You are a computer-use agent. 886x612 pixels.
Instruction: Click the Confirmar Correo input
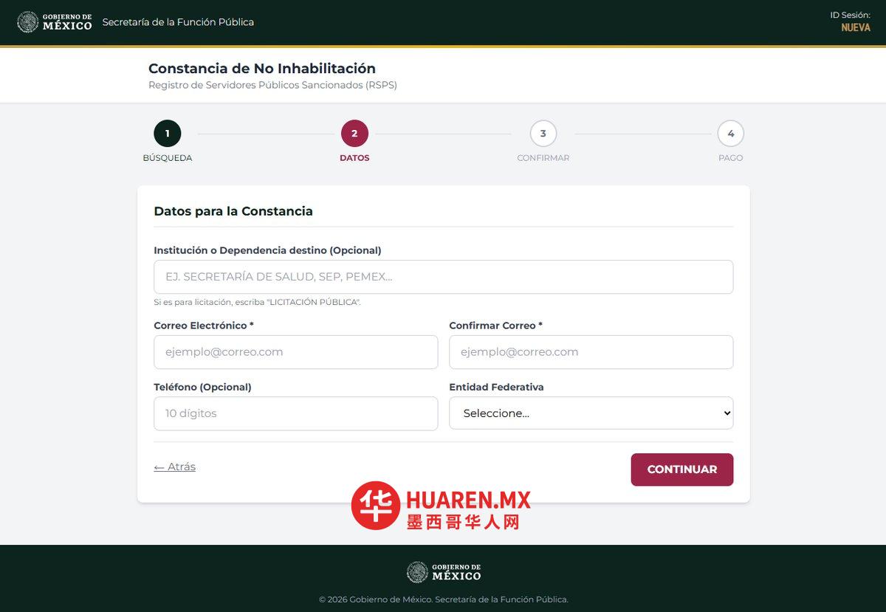tap(591, 352)
